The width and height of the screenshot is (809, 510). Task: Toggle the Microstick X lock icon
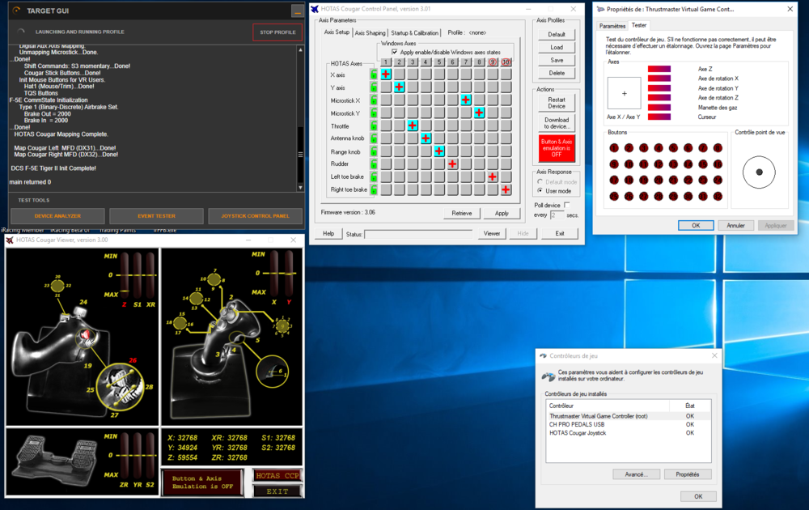pos(374,100)
